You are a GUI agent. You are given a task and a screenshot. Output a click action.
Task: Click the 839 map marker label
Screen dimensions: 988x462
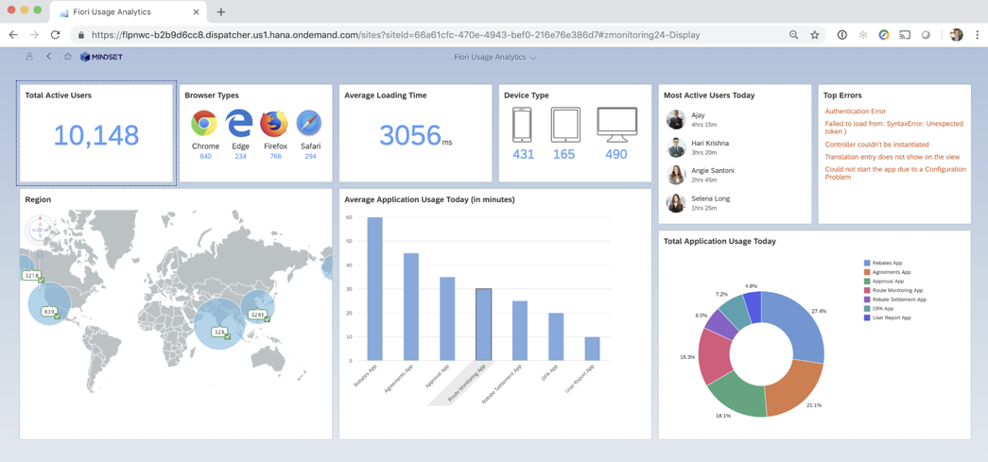(49, 312)
